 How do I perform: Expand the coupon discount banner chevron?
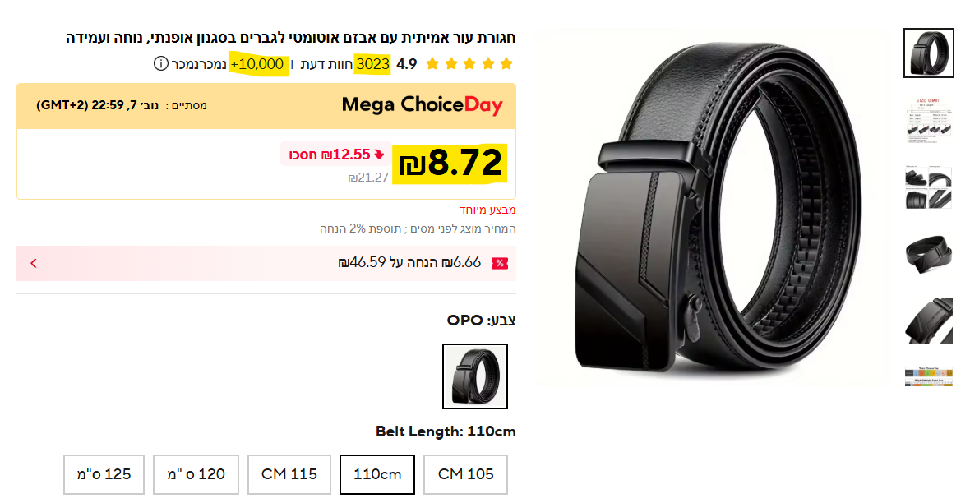pyautogui.click(x=34, y=263)
